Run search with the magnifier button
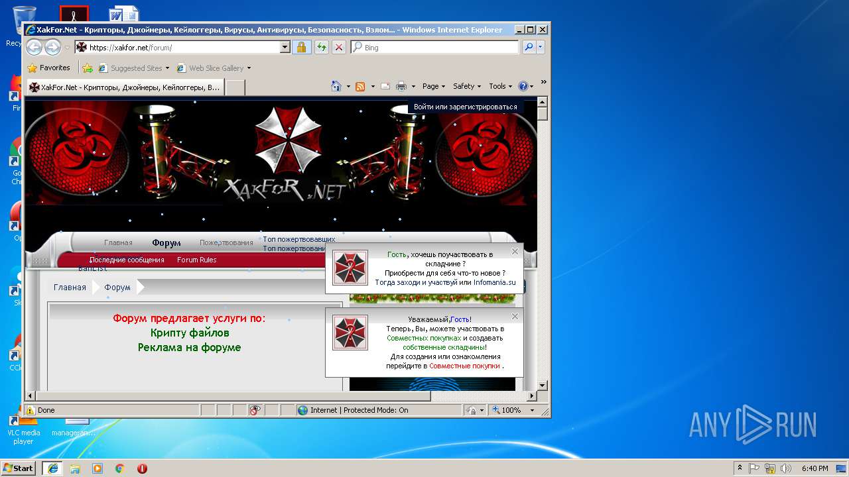Image resolution: width=849 pixels, height=477 pixels. point(529,47)
